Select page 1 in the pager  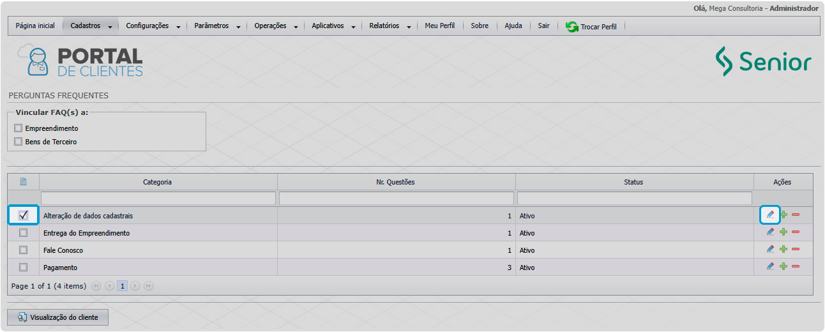tap(122, 286)
